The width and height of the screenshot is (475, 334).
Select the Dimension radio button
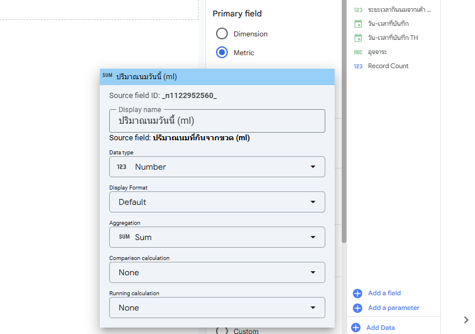221,34
